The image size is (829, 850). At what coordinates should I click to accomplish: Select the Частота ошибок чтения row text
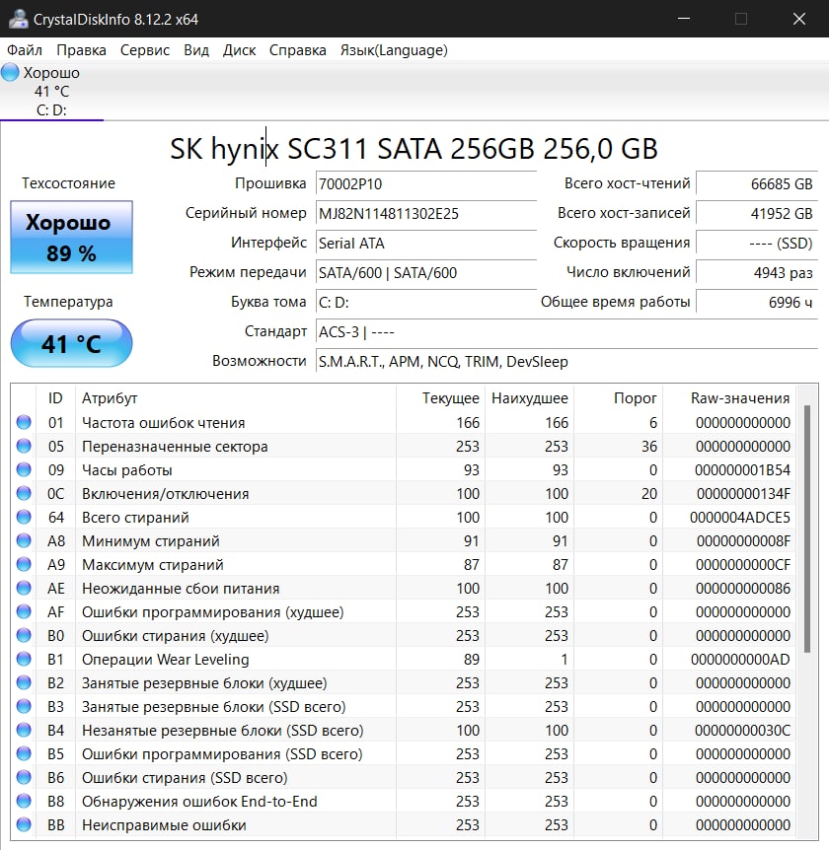point(163,423)
